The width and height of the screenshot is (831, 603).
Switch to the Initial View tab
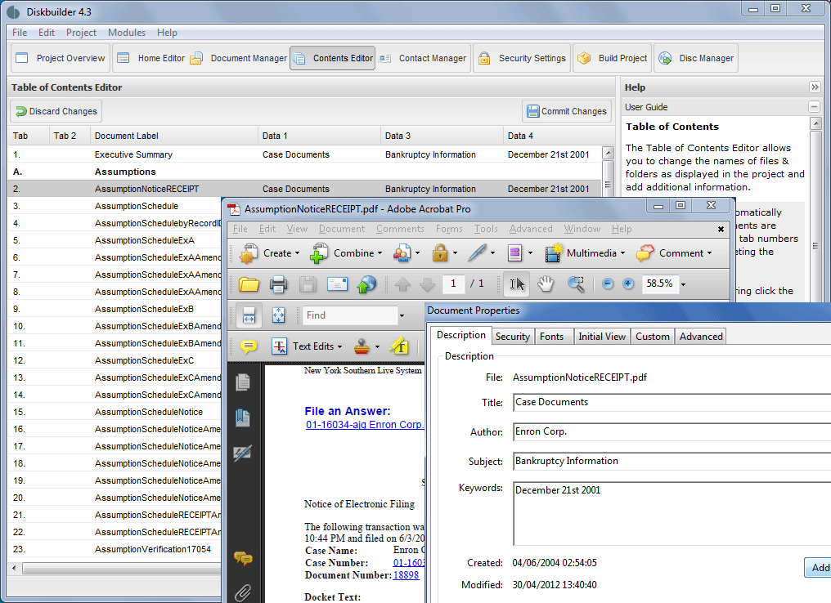click(x=602, y=337)
